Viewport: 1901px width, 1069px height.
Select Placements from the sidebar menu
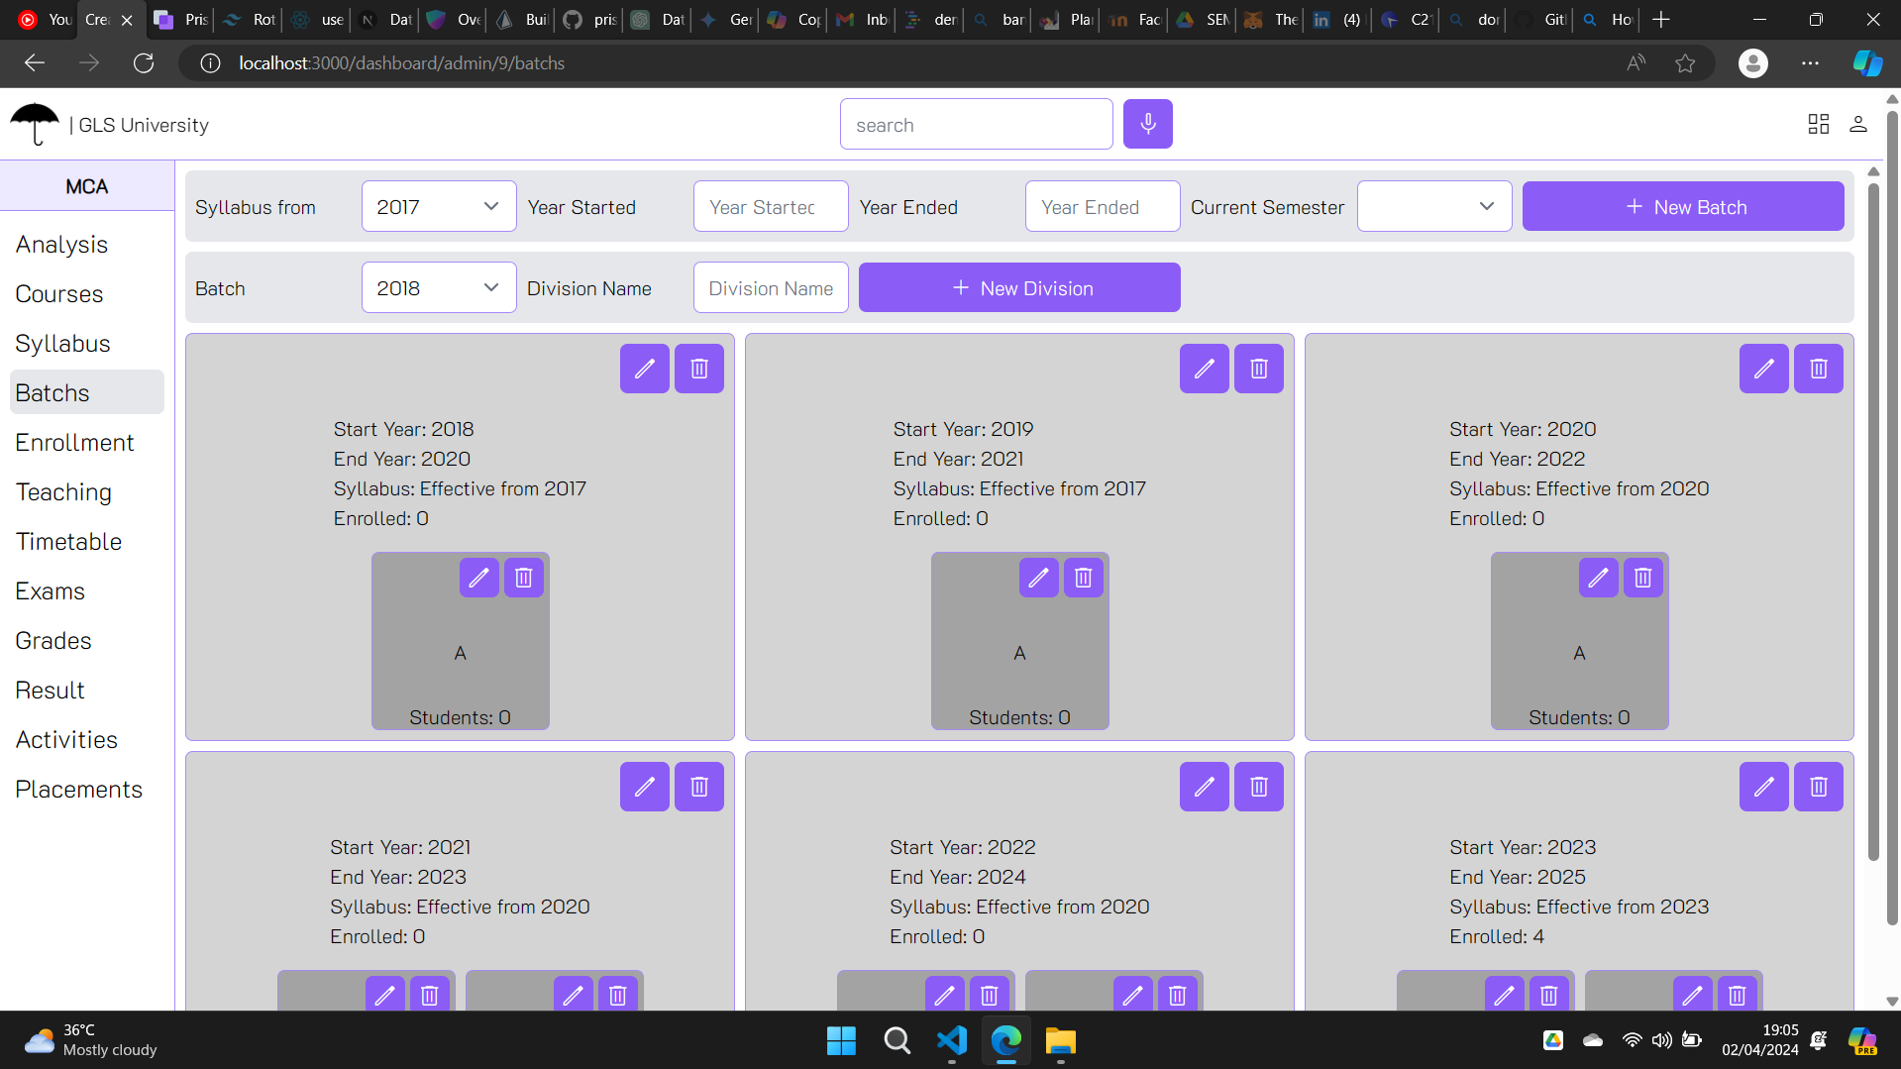[x=79, y=790]
